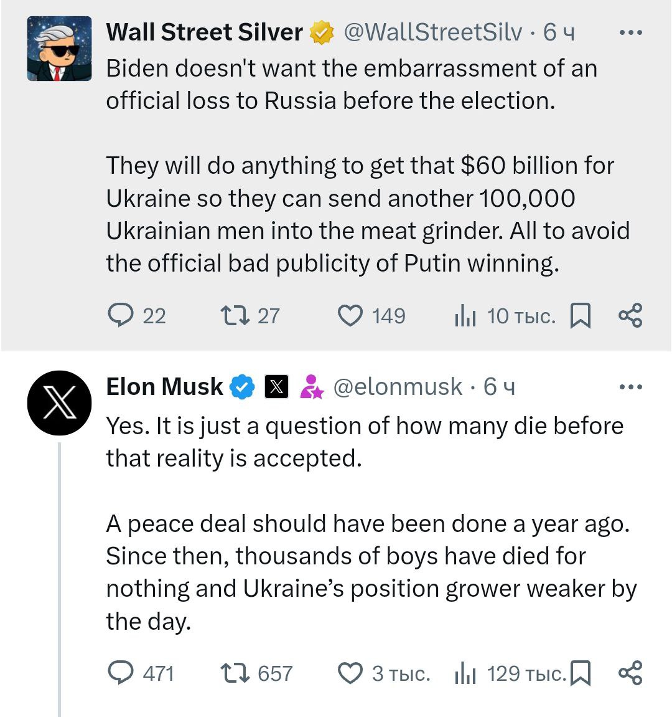Retweet Elon Musk's reply

(236, 673)
